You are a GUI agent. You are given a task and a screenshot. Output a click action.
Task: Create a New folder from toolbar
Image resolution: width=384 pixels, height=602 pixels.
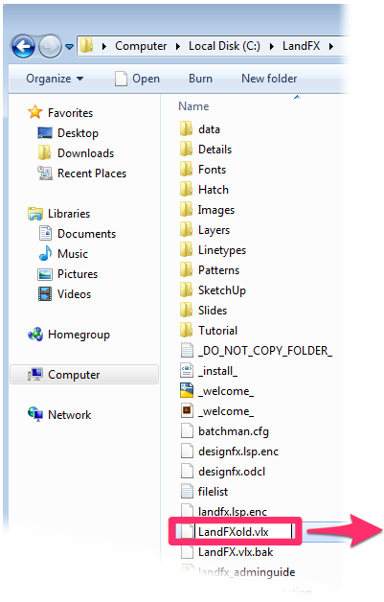[269, 79]
